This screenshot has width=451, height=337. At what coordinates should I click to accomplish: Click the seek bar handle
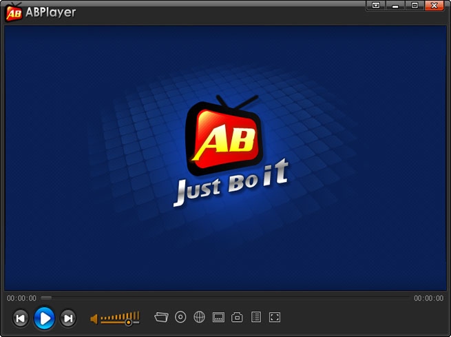coord(46,298)
